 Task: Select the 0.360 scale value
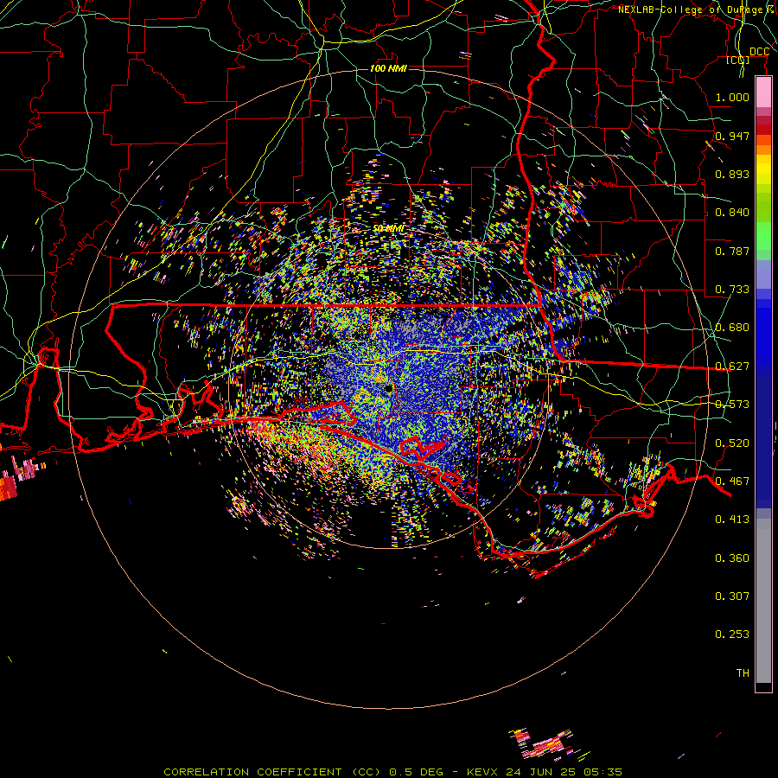(x=732, y=558)
